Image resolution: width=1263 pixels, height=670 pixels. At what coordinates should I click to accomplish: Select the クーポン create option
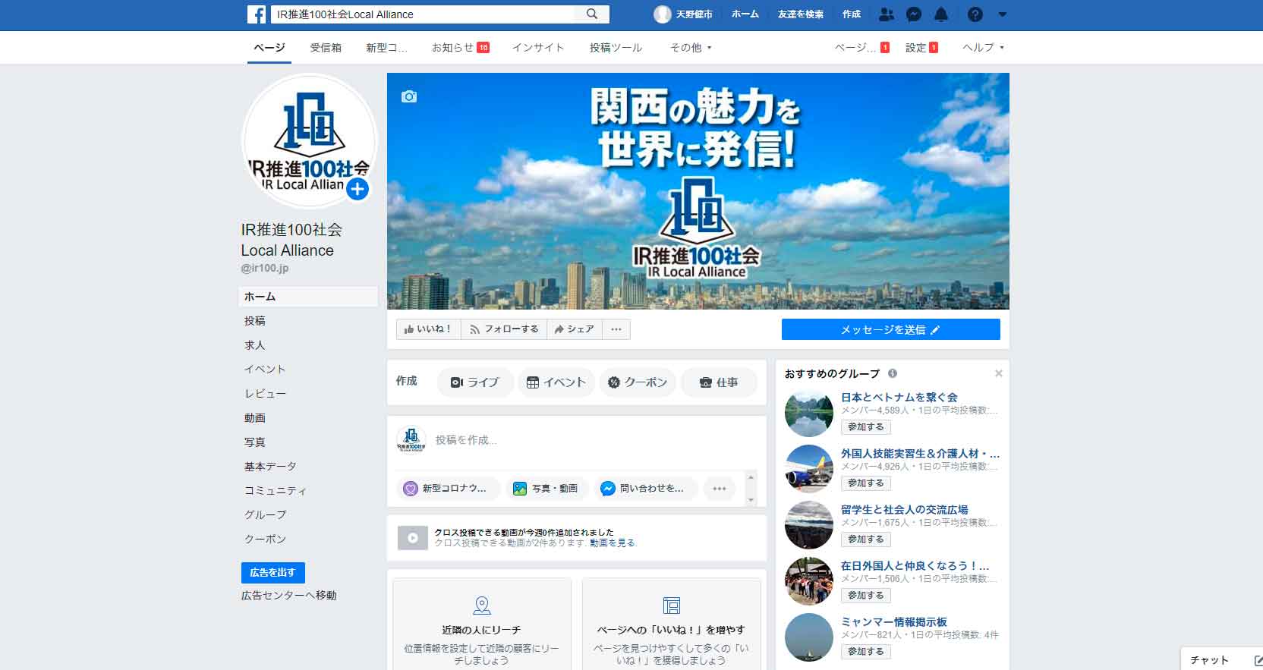(638, 382)
